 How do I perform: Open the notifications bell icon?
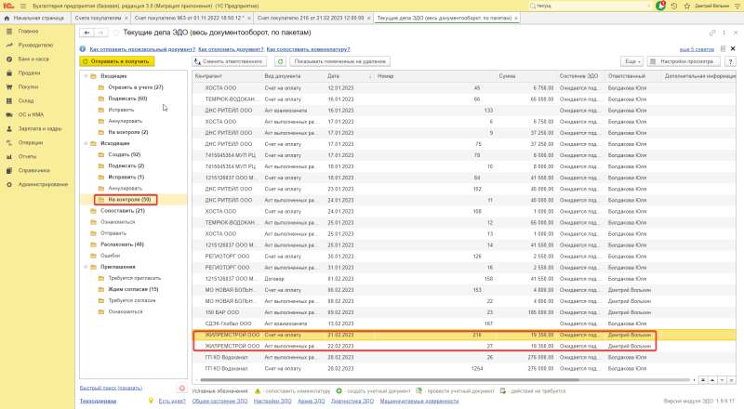coord(660,6)
